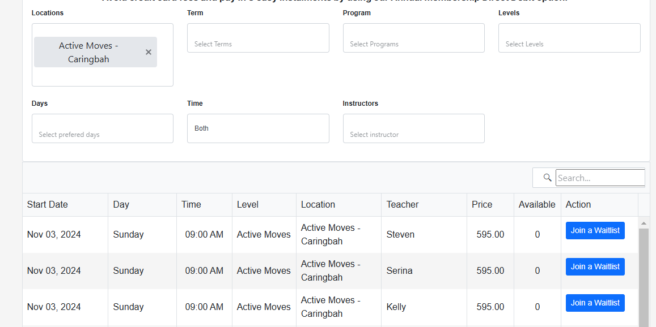Viewport: 656px width, 327px height.
Task: Click Available count 0 in Kelly's row
Action: (x=538, y=307)
